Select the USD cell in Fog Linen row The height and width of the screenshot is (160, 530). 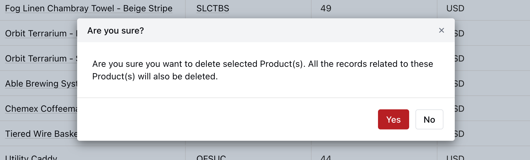click(483, 8)
